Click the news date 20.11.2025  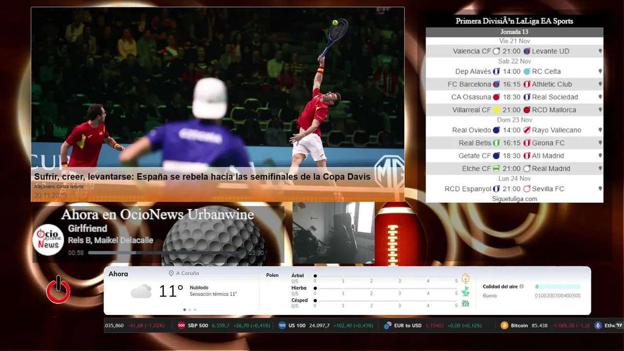pyautogui.click(x=50, y=195)
